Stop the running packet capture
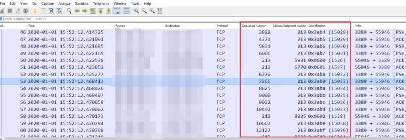This screenshot has width=406, height=140. click(x=10, y=11)
